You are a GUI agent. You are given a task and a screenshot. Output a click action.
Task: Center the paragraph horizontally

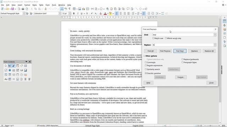pos(121,13)
